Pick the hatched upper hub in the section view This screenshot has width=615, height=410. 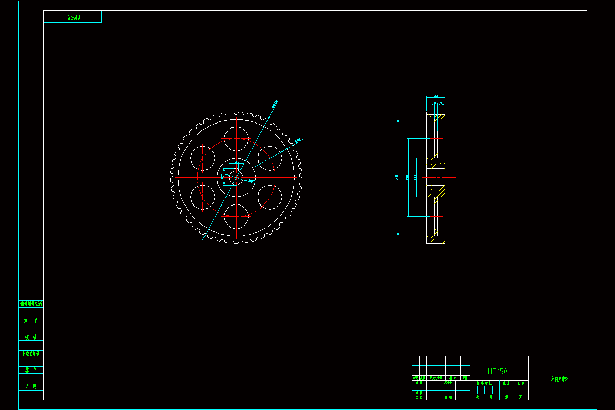click(x=436, y=163)
